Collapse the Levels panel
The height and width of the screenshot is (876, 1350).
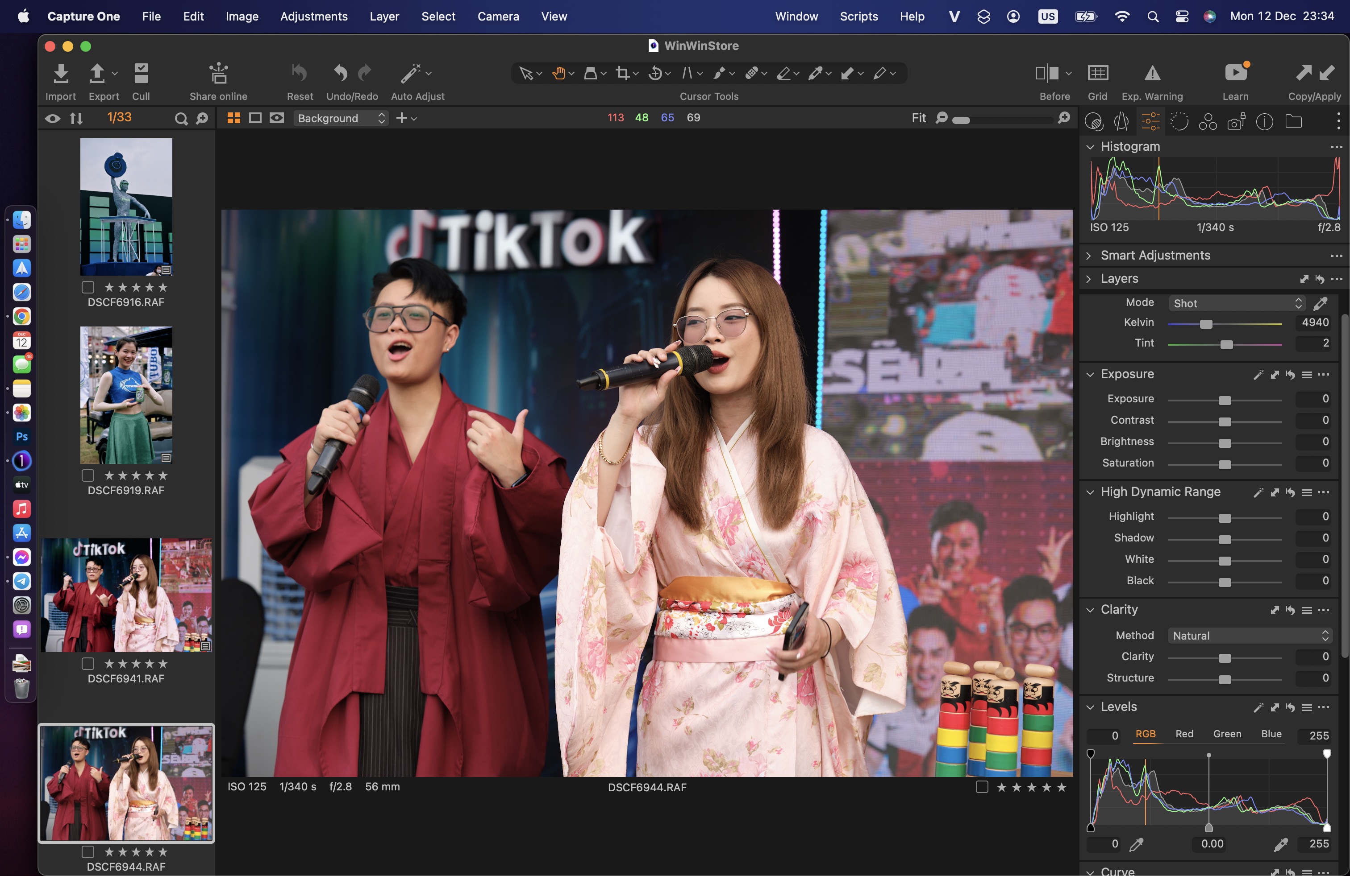tap(1090, 707)
